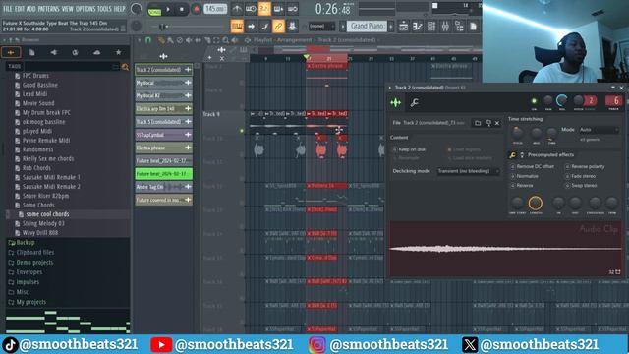Enable Remove DC offset
Viewport: 629px width, 354px height.
coord(533,166)
